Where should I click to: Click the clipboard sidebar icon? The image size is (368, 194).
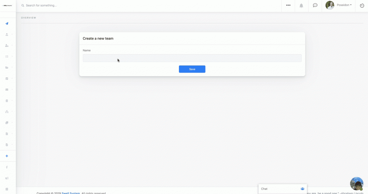coord(7,101)
